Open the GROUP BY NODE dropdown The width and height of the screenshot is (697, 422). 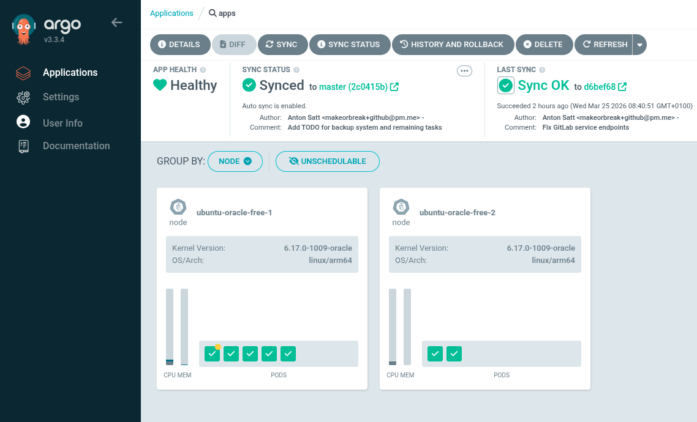click(x=235, y=161)
